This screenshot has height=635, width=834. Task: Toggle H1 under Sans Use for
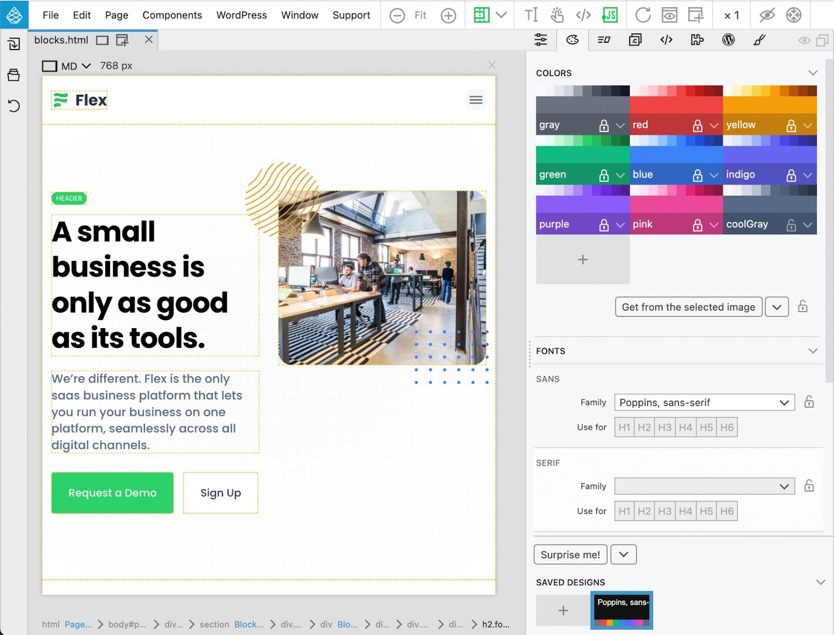click(x=624, y=427)
